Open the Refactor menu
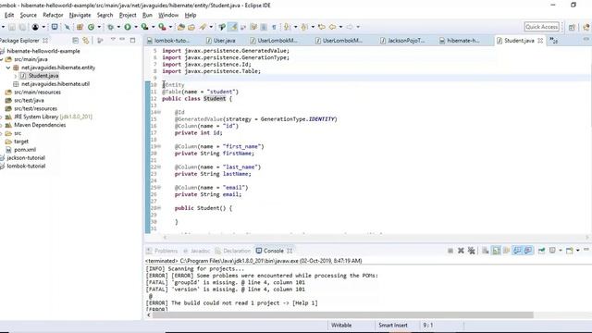This screenshot has height=333, width=592. 53,15
